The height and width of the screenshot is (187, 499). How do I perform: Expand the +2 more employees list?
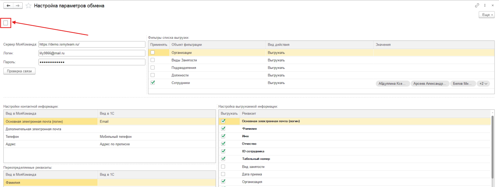tap(483, 84)
